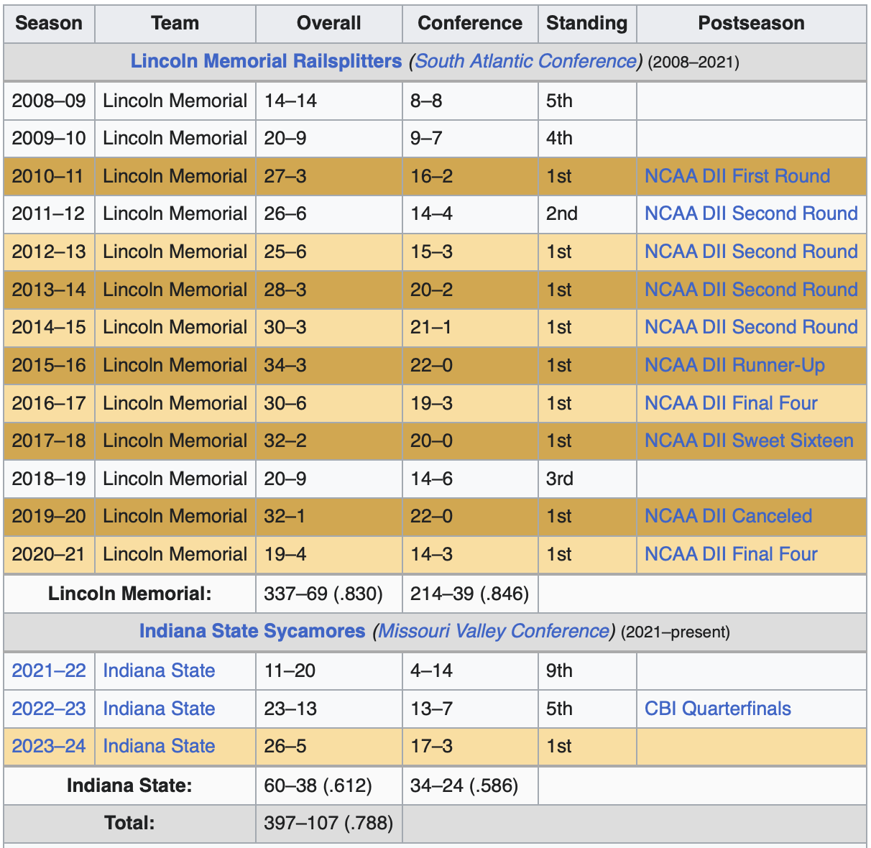
Task: Open the Lincoln Memorial Railsplitters link
Action: (x=266, y=61)
